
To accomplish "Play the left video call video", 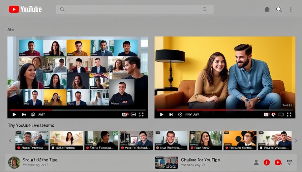I will pyautogui.click(x=14, y=115).
